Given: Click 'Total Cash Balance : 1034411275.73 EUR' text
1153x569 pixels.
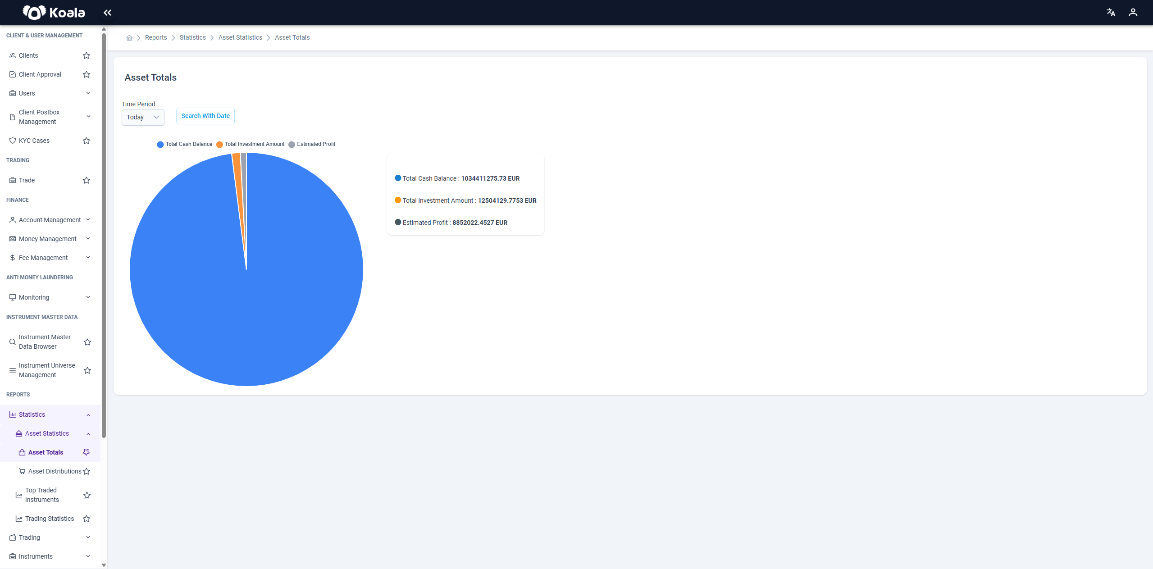Looking at the screenshot, I should pyautogui.click(x=461, y=178).
